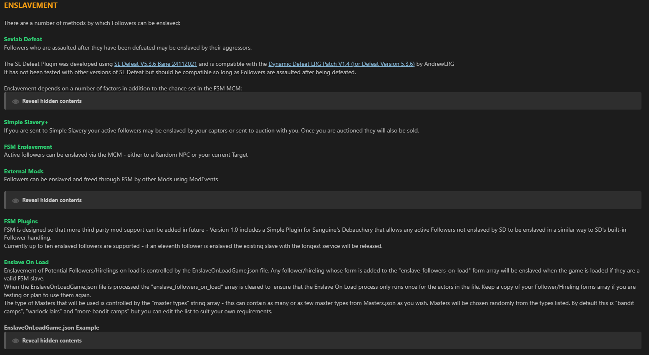
Task: Click the eye icon in the EnslaveOnLoadGame.json Example spoiler
Action: [x=16, y=341]
